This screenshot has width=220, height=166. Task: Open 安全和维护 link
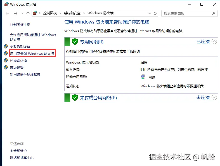(x=18, y=151)
